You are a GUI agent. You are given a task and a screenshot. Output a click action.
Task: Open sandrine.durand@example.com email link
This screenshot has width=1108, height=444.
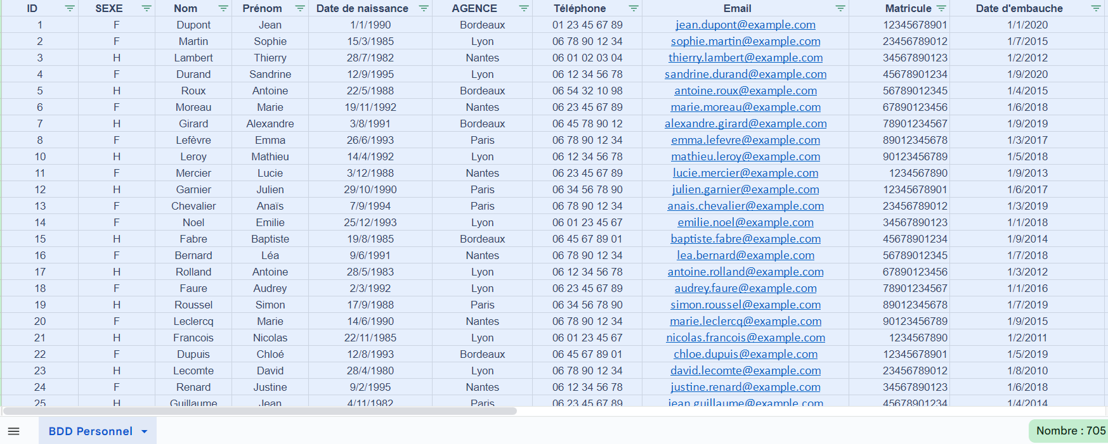click(745, 74)
